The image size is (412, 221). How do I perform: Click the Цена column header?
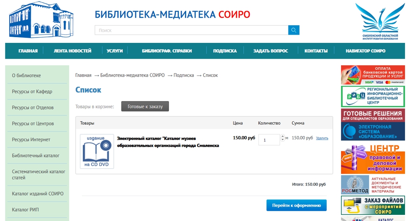[238, 123]
